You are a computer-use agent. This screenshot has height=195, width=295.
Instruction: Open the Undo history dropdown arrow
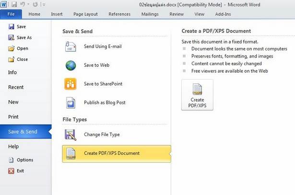pyautogui.click(x=29, y=4)
